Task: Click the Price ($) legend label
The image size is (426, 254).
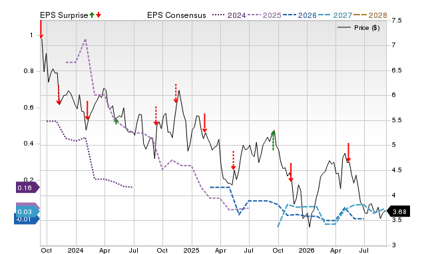Action: (367, 28)
